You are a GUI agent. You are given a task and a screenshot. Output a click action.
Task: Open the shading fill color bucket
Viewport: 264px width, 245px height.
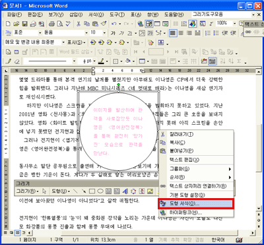pos(128,61)
